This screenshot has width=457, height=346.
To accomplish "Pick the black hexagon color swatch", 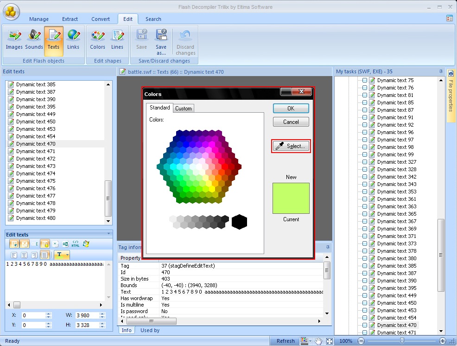I will (239, 222).
